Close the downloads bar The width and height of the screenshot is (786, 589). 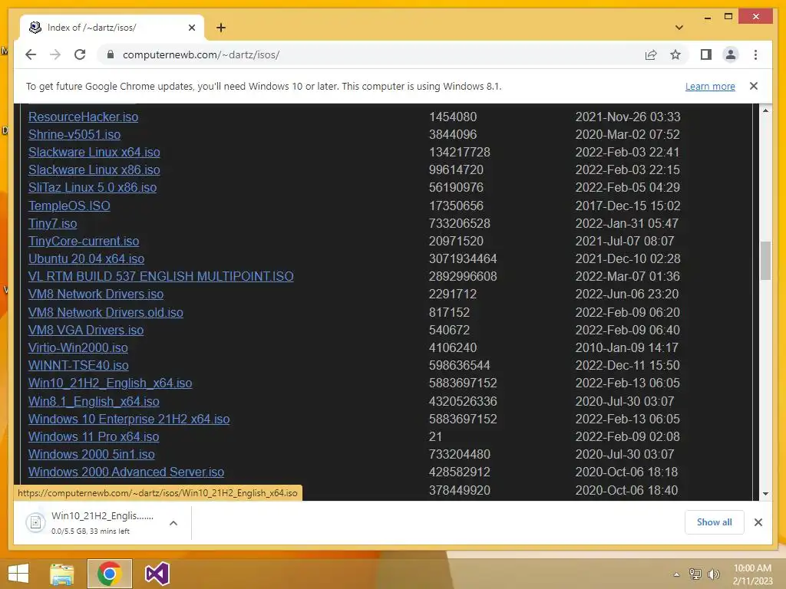click(758, 522)
